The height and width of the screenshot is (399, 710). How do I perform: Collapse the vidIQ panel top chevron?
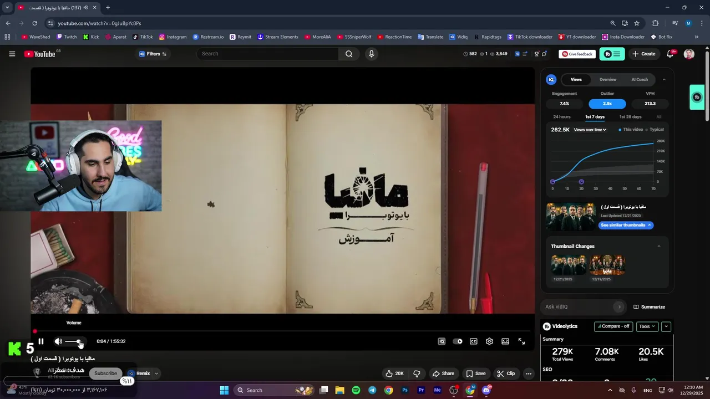pos(664,79)
